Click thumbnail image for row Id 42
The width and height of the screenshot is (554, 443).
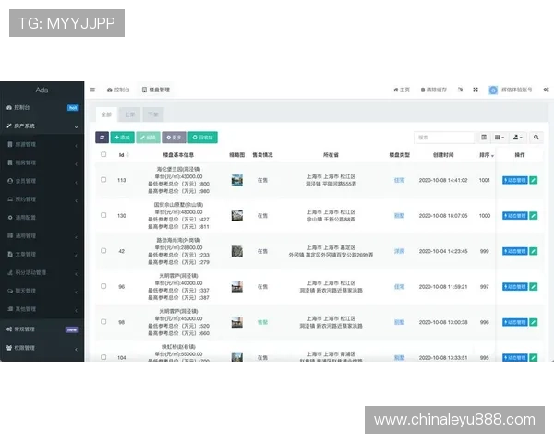236,251
